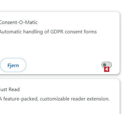This screenshot has width=122, height=114.
Task: Click the word GDPR in the description
Action: click(x=57, y=32)
